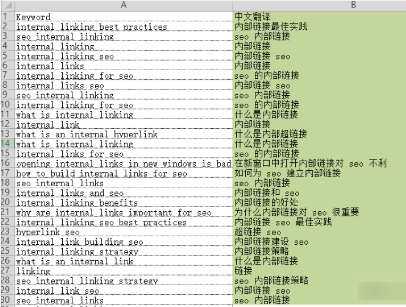Select column B header
Screen dimensions: 406x307
319,5
